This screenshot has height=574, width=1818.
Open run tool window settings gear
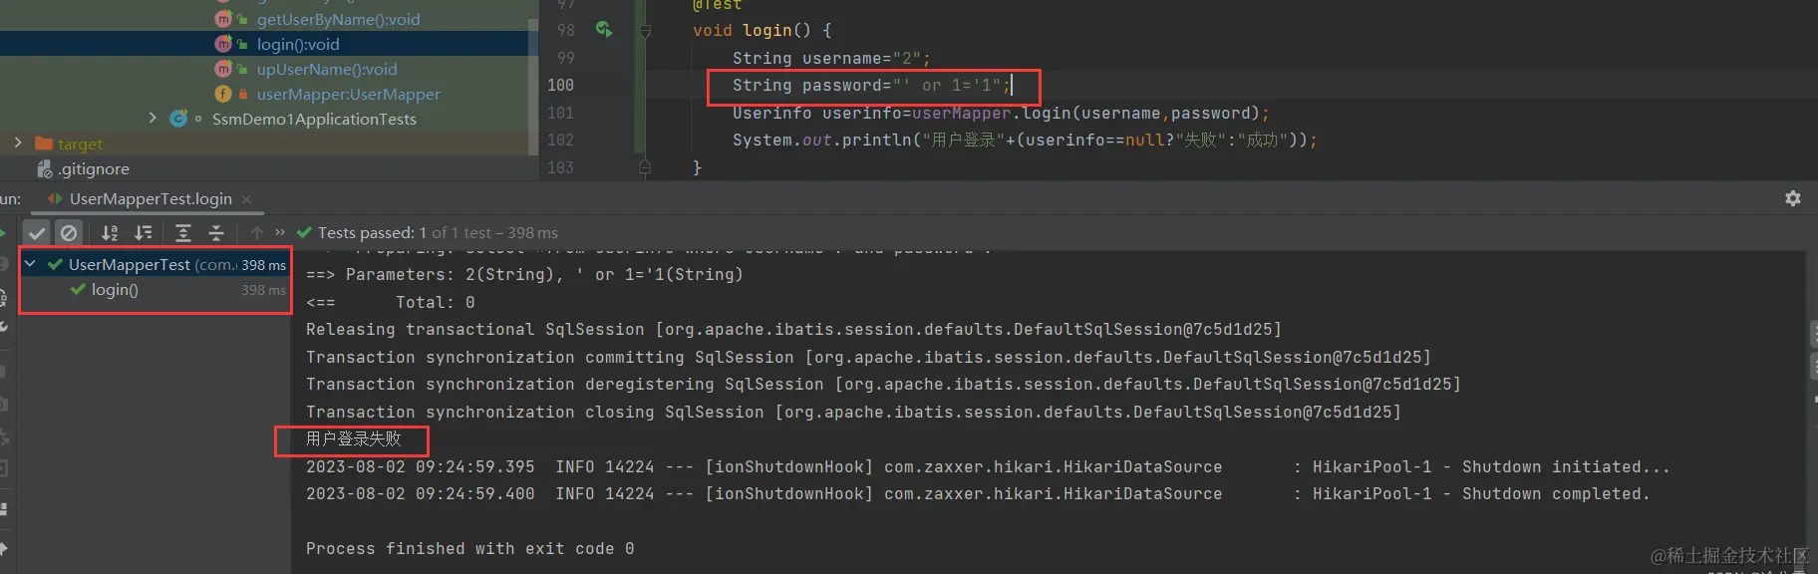coord(1793,198)
